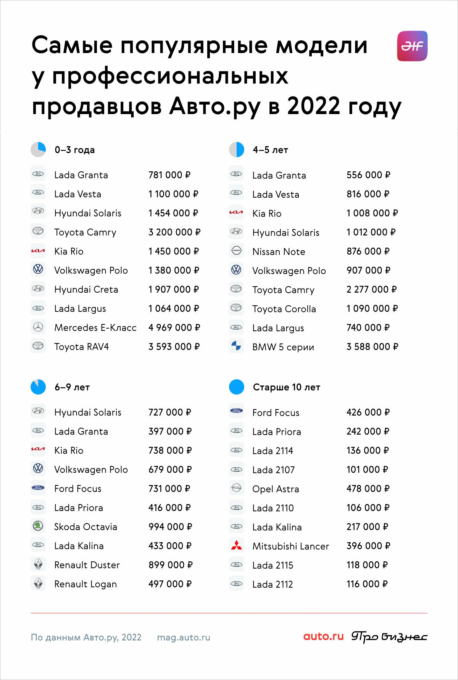The height and width of the screenshot is (680, 458).
Task: Click the fully blue circle for Старше 10 лет
Action: coord(237,387)
